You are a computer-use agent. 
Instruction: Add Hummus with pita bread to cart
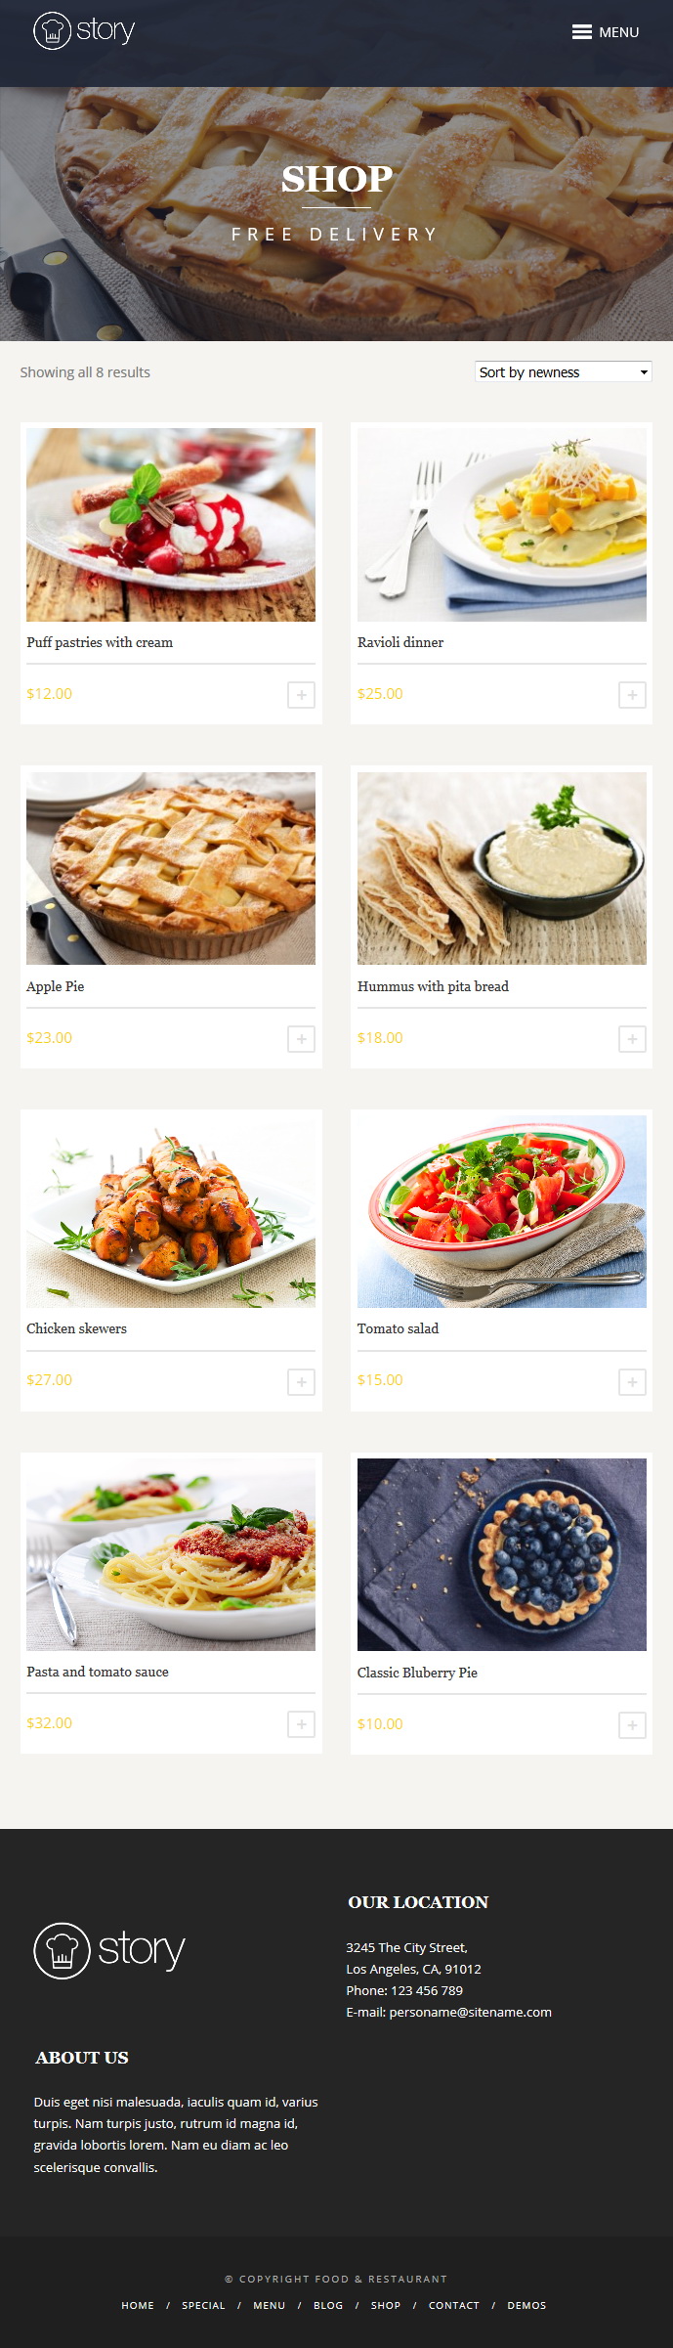(x=632, y=1039)
